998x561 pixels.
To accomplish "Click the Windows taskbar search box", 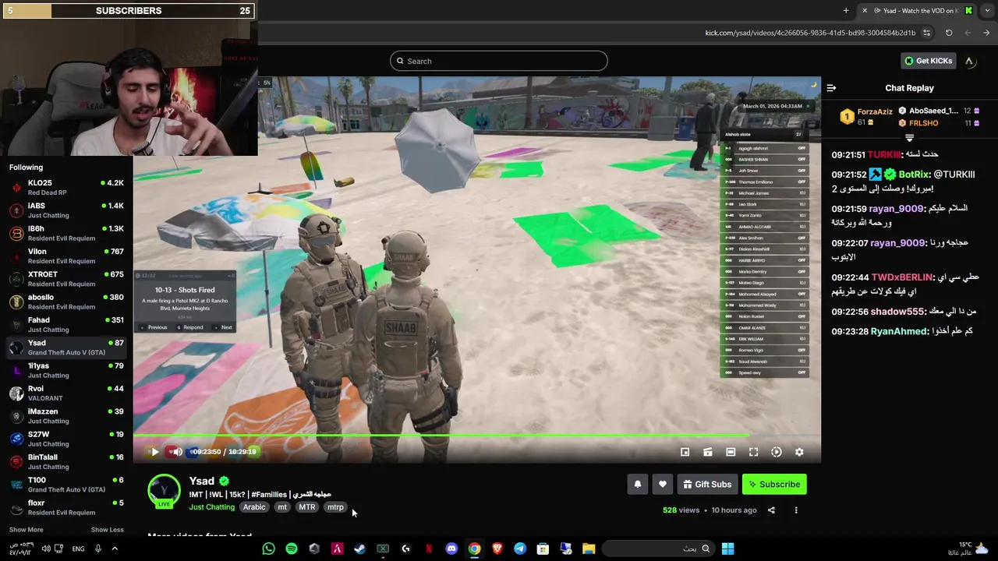I will [659, 549].
